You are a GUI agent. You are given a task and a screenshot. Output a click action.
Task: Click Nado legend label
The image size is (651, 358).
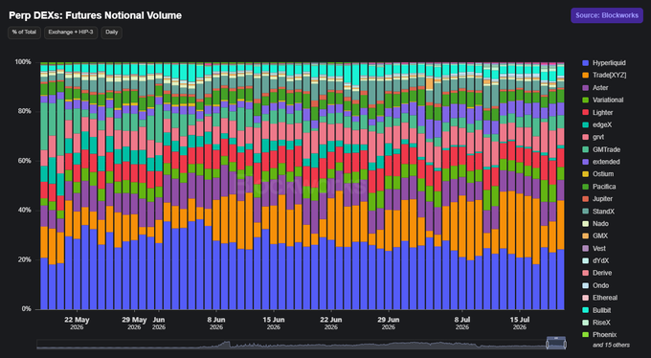(x=600, y=224)
